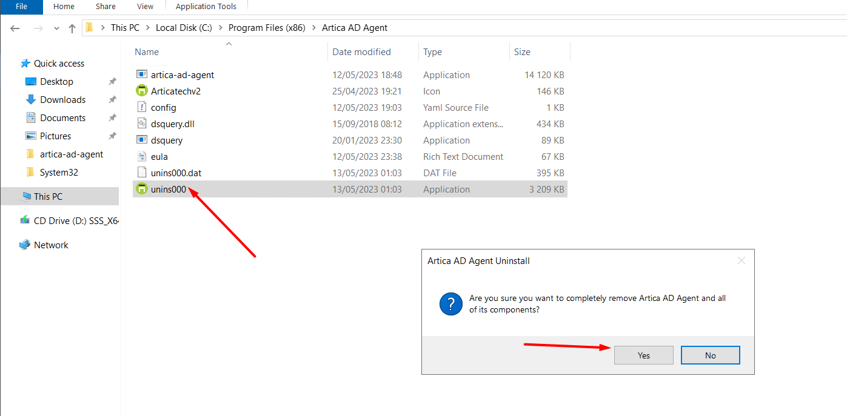The height and width of the screenshot is (416, 847).
Task: Click the artica-ad-agent application file icon
Action: [x=142, y=75]
